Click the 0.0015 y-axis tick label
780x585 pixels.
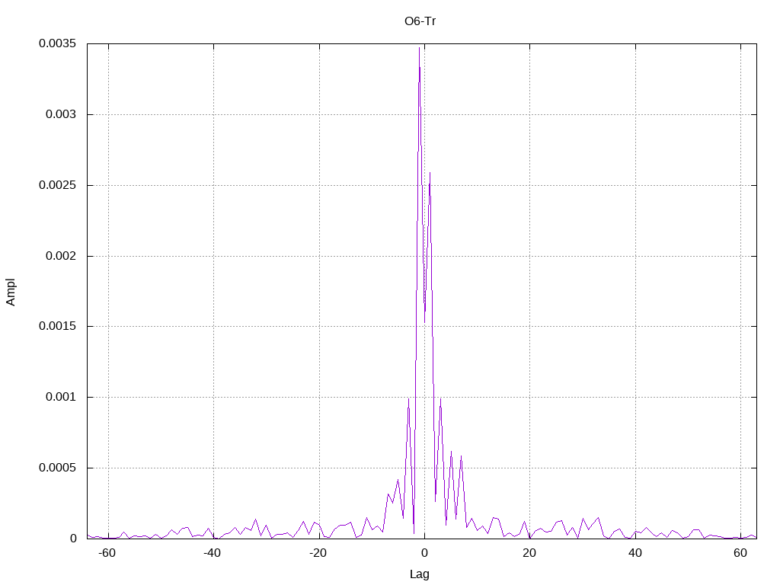(58, 326)
